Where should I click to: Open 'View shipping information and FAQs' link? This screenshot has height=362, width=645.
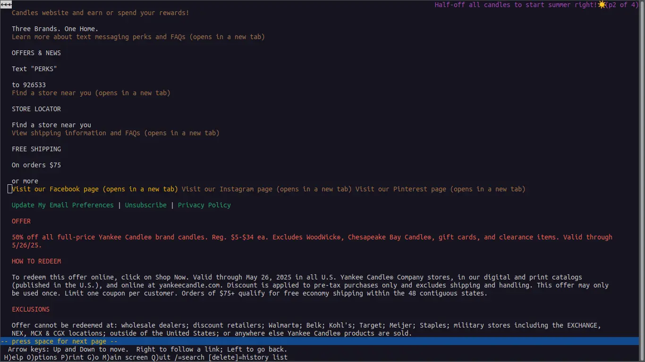pos(116,133)
